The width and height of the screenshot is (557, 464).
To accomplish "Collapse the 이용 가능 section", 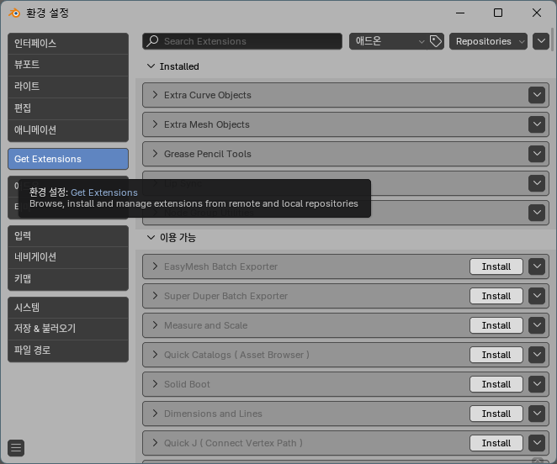I will (151, 238).
